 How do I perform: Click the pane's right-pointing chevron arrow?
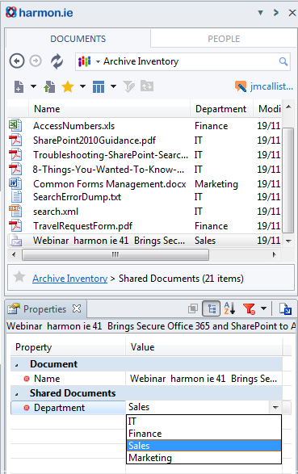[275, 13]
